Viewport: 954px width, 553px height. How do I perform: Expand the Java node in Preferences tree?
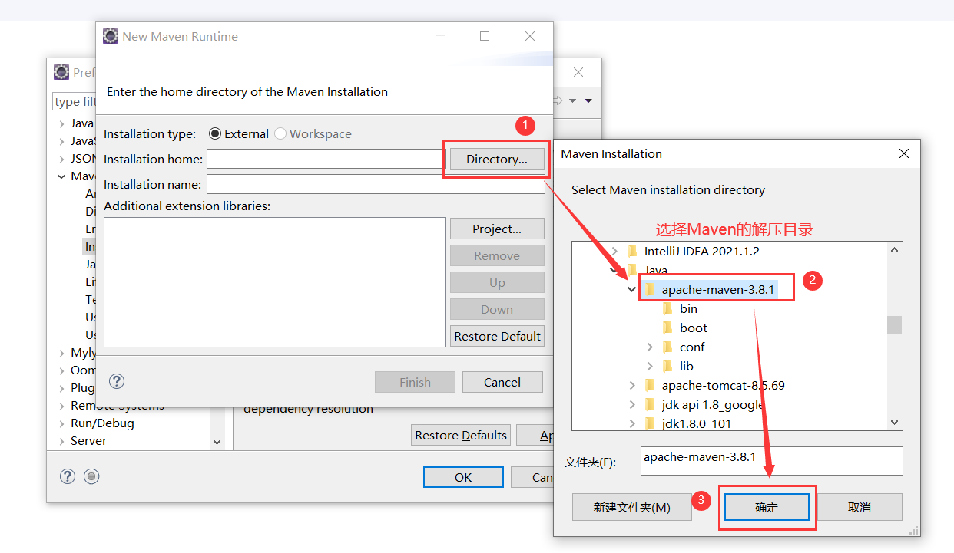[61, 123]
